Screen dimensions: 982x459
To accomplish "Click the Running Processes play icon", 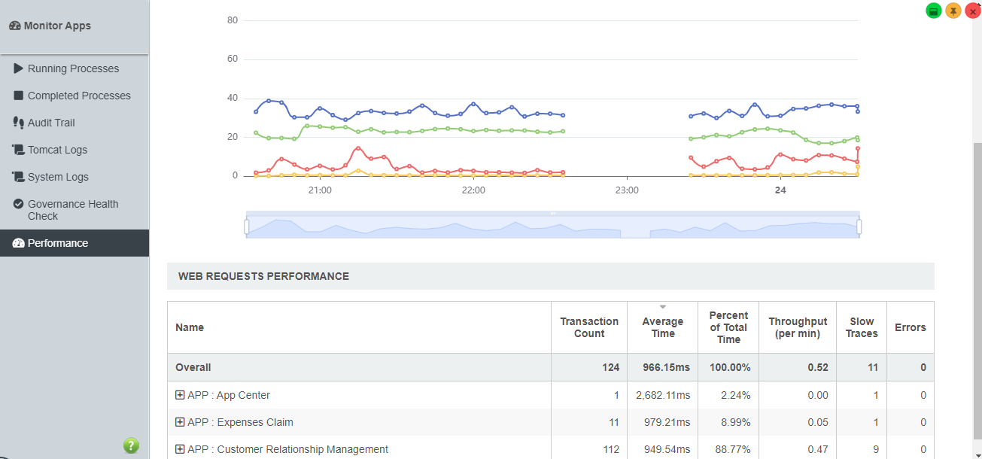I will (19, 68).
